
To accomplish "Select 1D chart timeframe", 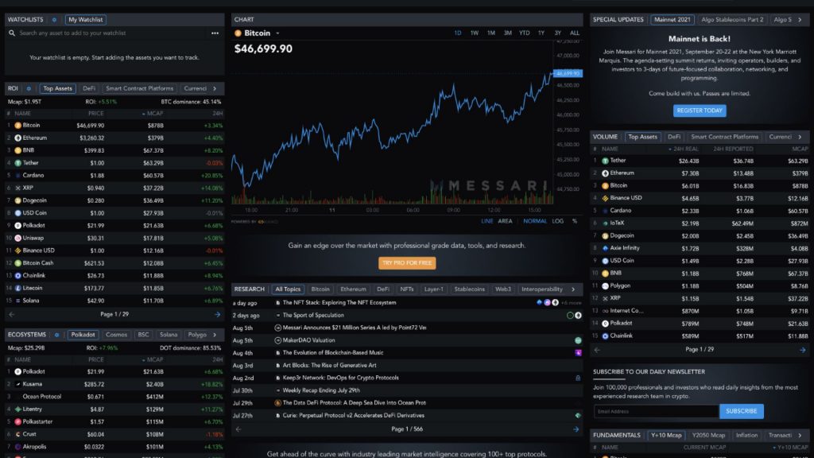I will (457, 33).
